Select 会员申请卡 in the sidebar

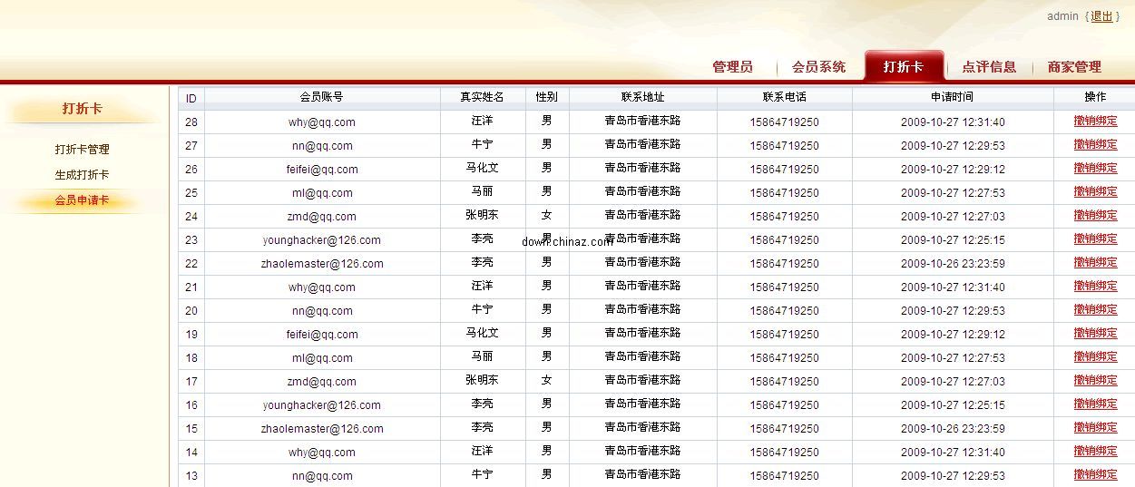click(x=82, y=200)
